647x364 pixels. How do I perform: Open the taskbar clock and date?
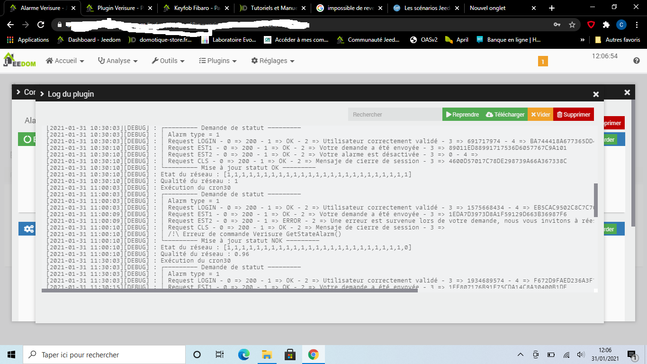click(x=604, y=355)
